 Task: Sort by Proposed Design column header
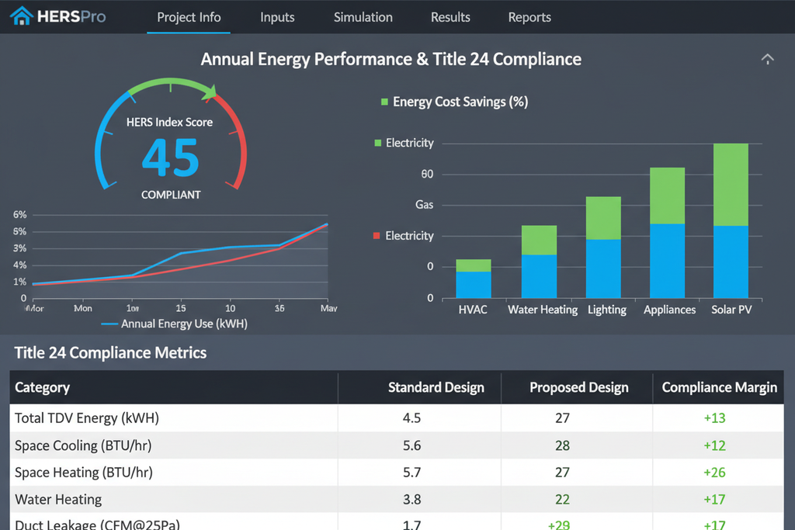(x=578, y=388)
